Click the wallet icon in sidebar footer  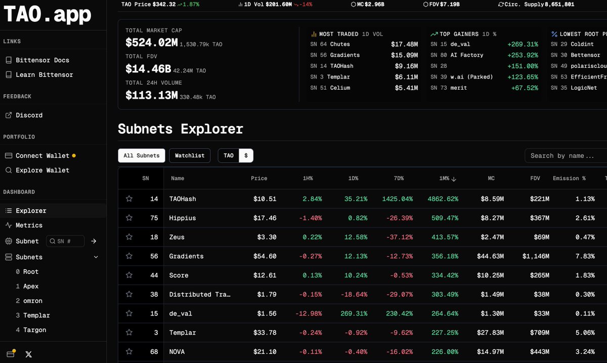(10, 354)
